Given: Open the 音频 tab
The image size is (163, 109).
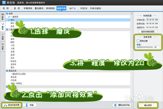Looking at the screenshot, I should (x=17, y=8).
